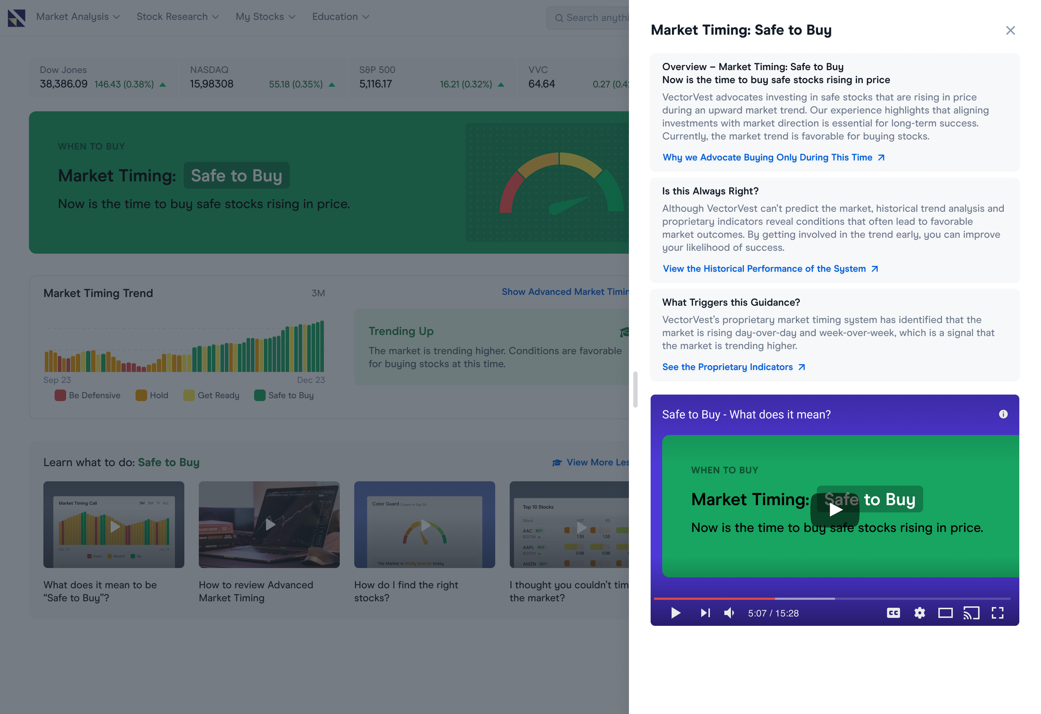Image resolution: width=1041 pixels, height=714 pixels.
Task: Click the Safe to Buy status badge
Action: click(x=236, y=176)
